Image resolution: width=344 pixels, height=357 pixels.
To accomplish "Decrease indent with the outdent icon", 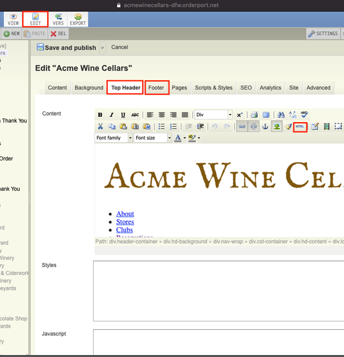I will pyautogui.click(x=188, y=126).
